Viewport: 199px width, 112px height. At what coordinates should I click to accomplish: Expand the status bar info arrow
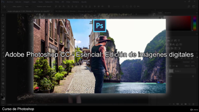pos(46,105)
